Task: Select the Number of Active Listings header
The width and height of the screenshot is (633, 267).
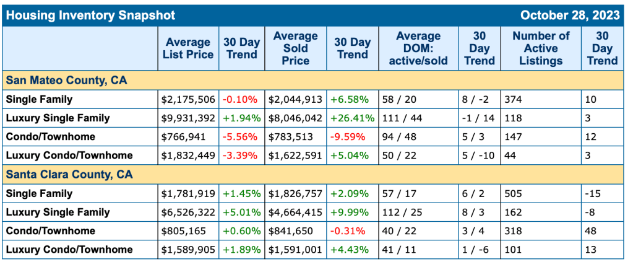Action: pyautogui.click(x=541, y=48)
